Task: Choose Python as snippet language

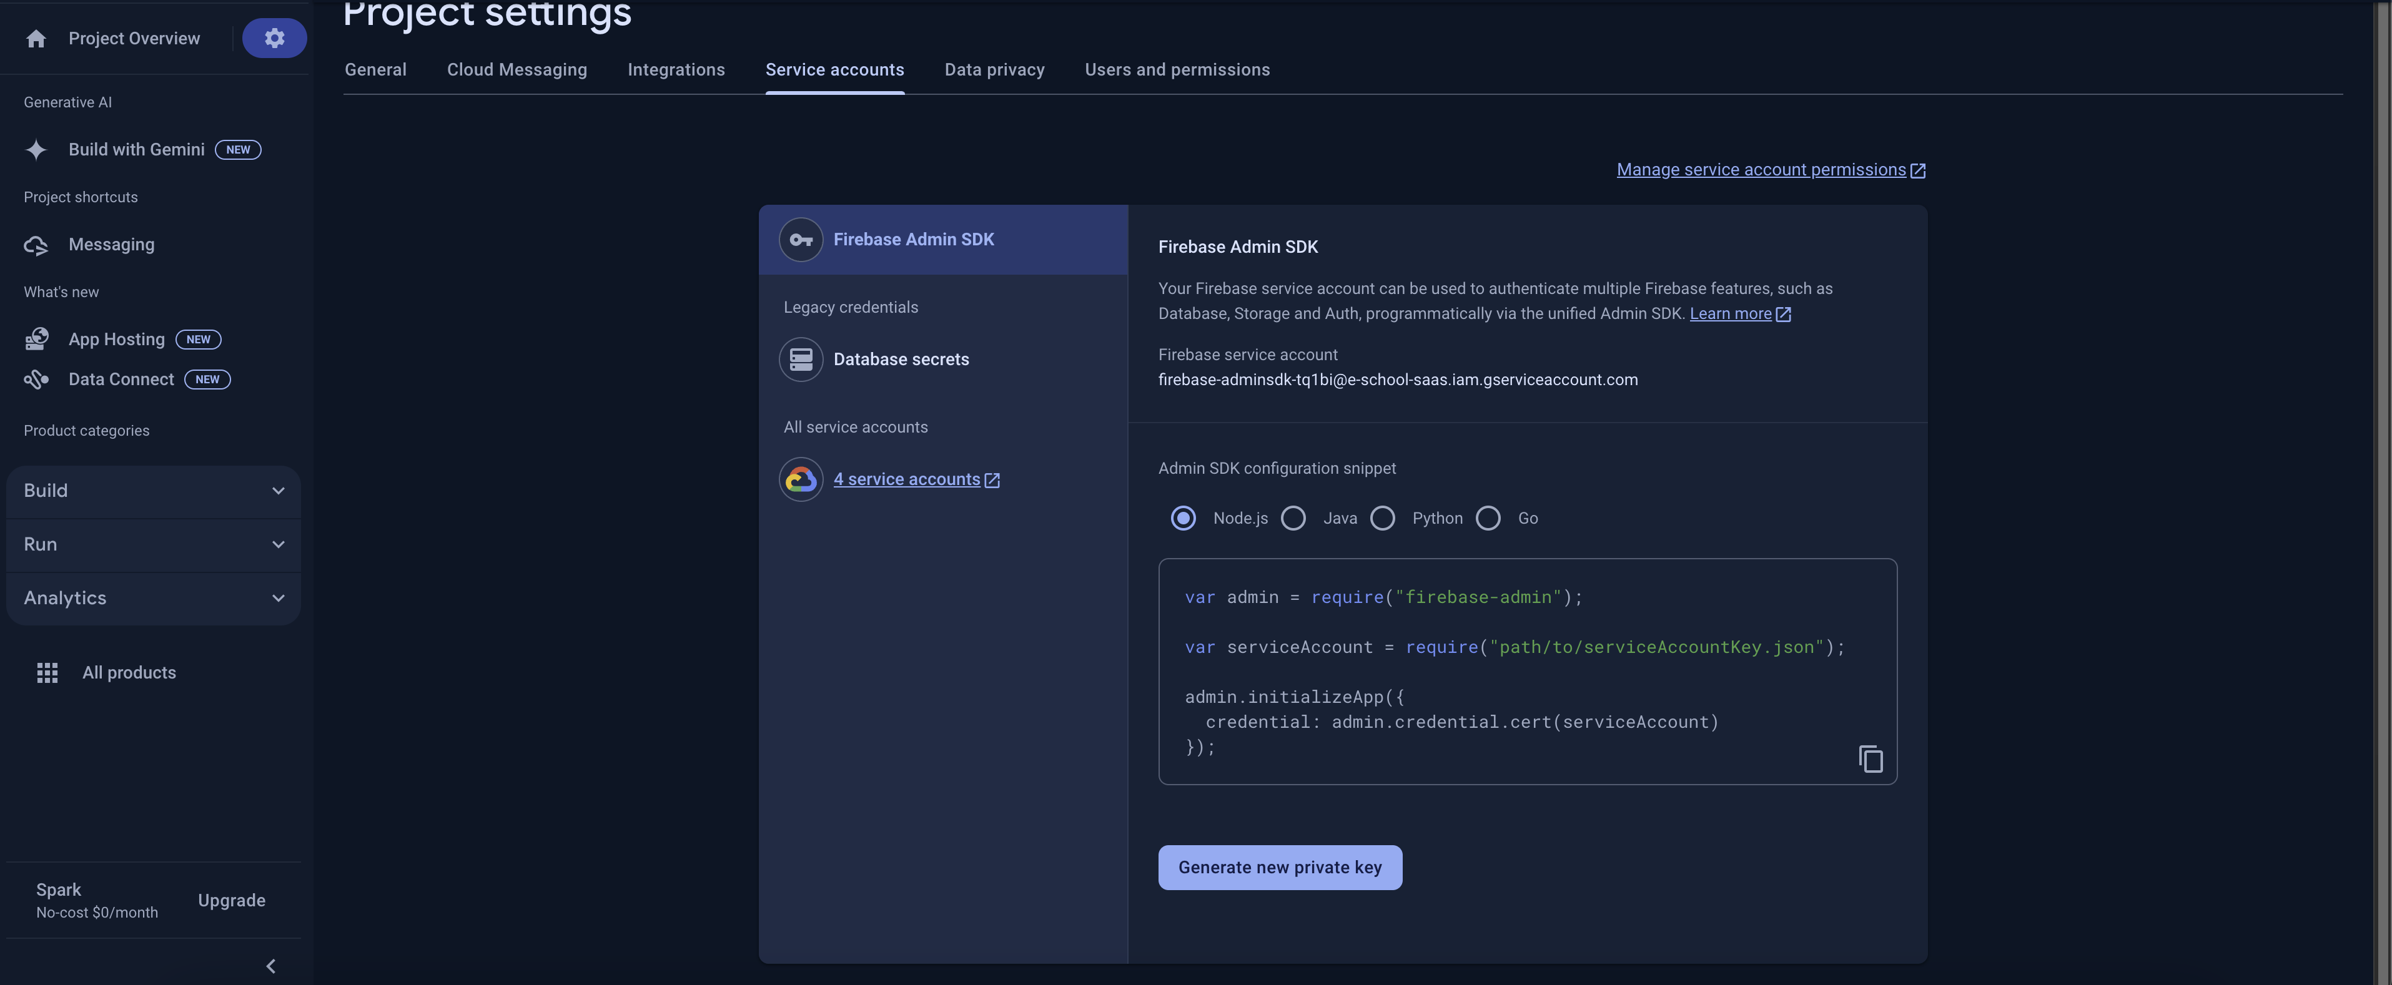Action: pyautogui.click(x=1383, y=518)
